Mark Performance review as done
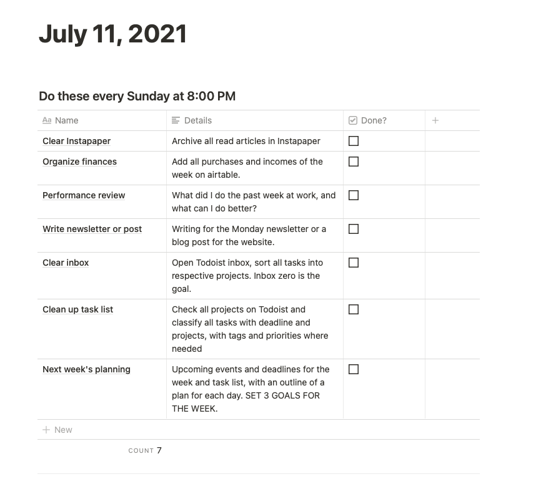 354,195
